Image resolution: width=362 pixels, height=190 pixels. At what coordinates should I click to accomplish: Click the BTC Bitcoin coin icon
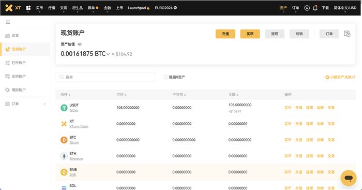(64, 140)
